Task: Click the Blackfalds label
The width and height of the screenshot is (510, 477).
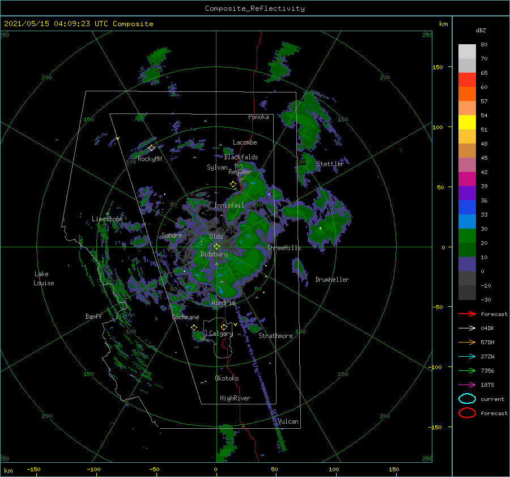Action: point(241,157)
